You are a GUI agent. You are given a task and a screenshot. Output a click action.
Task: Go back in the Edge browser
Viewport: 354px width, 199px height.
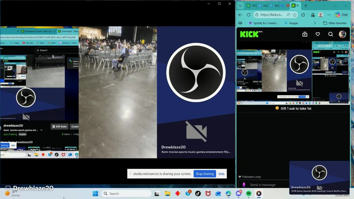pyautogui.click(x=240, y=15)
